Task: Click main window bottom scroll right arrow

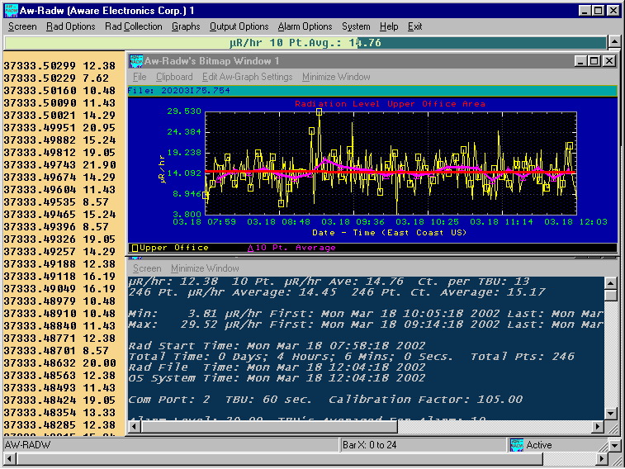Action: point(602,459)
